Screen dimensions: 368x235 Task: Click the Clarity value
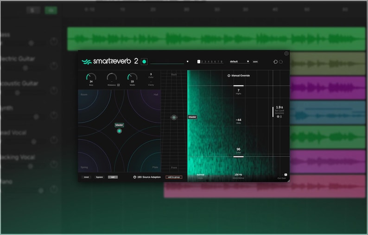tap(151, 82)
